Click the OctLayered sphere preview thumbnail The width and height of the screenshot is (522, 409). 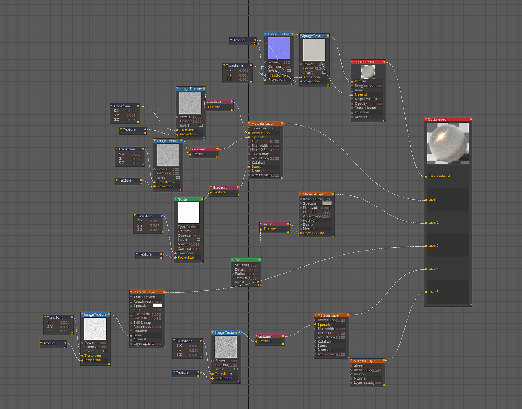tap(448, 143)
